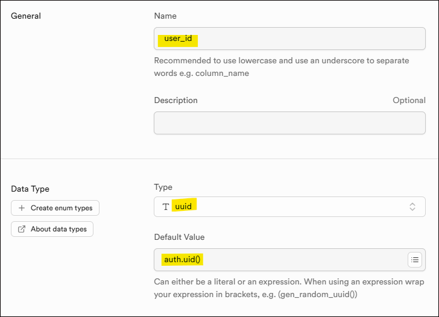This screenshot has height=317, width=439.
Task: Click the lowercase naming recommendation hint text
Action: pyautogui.click(x=282, y=67)
